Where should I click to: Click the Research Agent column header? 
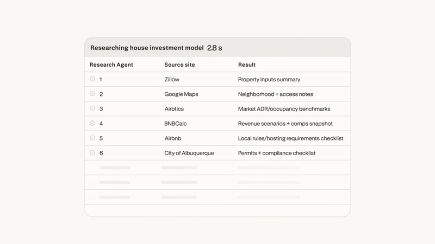111,65
